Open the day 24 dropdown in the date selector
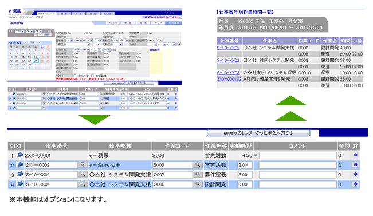 click(38, 31)
